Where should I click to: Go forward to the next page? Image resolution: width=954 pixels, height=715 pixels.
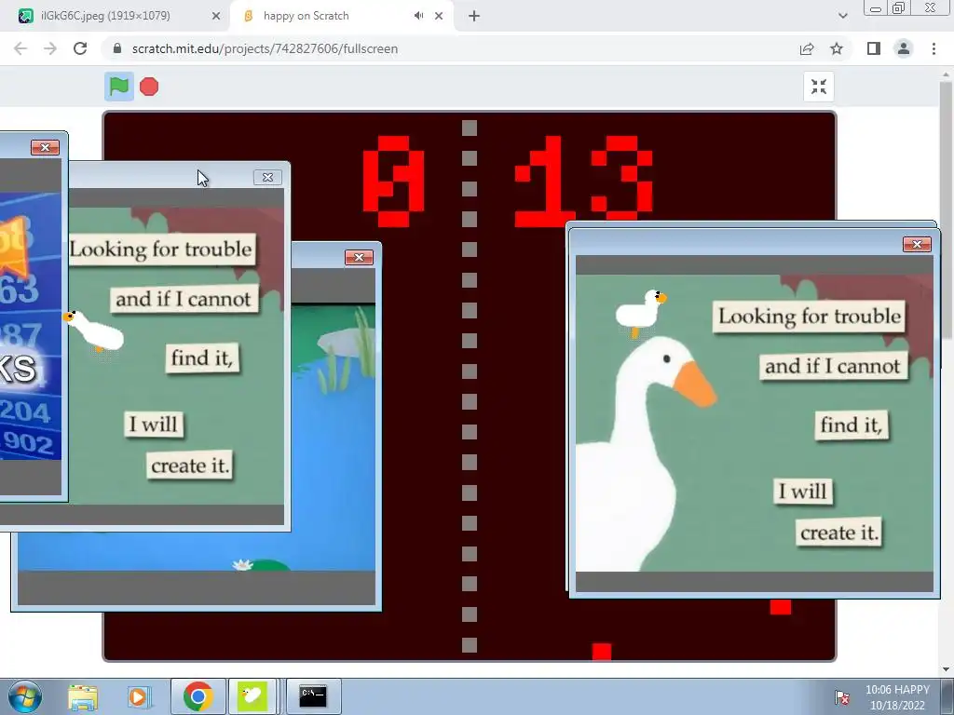click(50, 48)
